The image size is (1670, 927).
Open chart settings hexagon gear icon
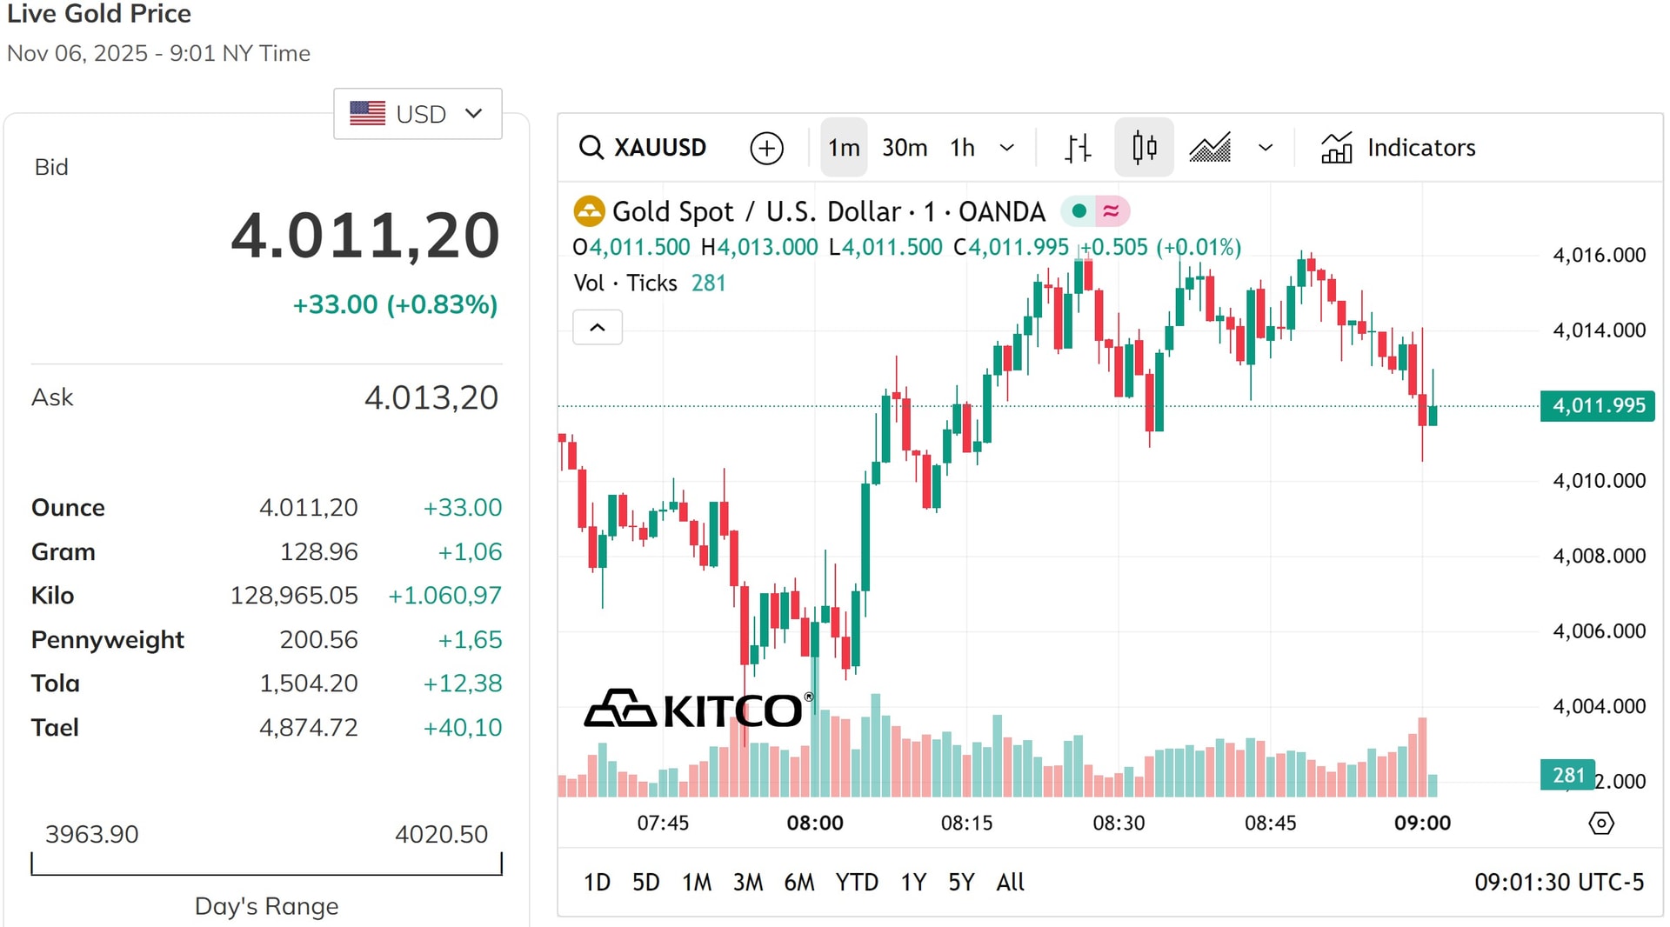click(1600, 823)
